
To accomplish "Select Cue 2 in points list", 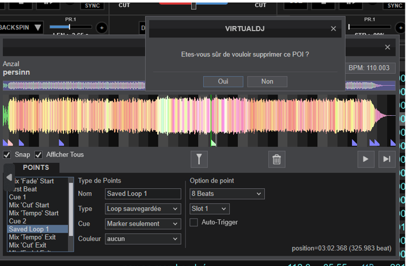I will click(37, 221).
